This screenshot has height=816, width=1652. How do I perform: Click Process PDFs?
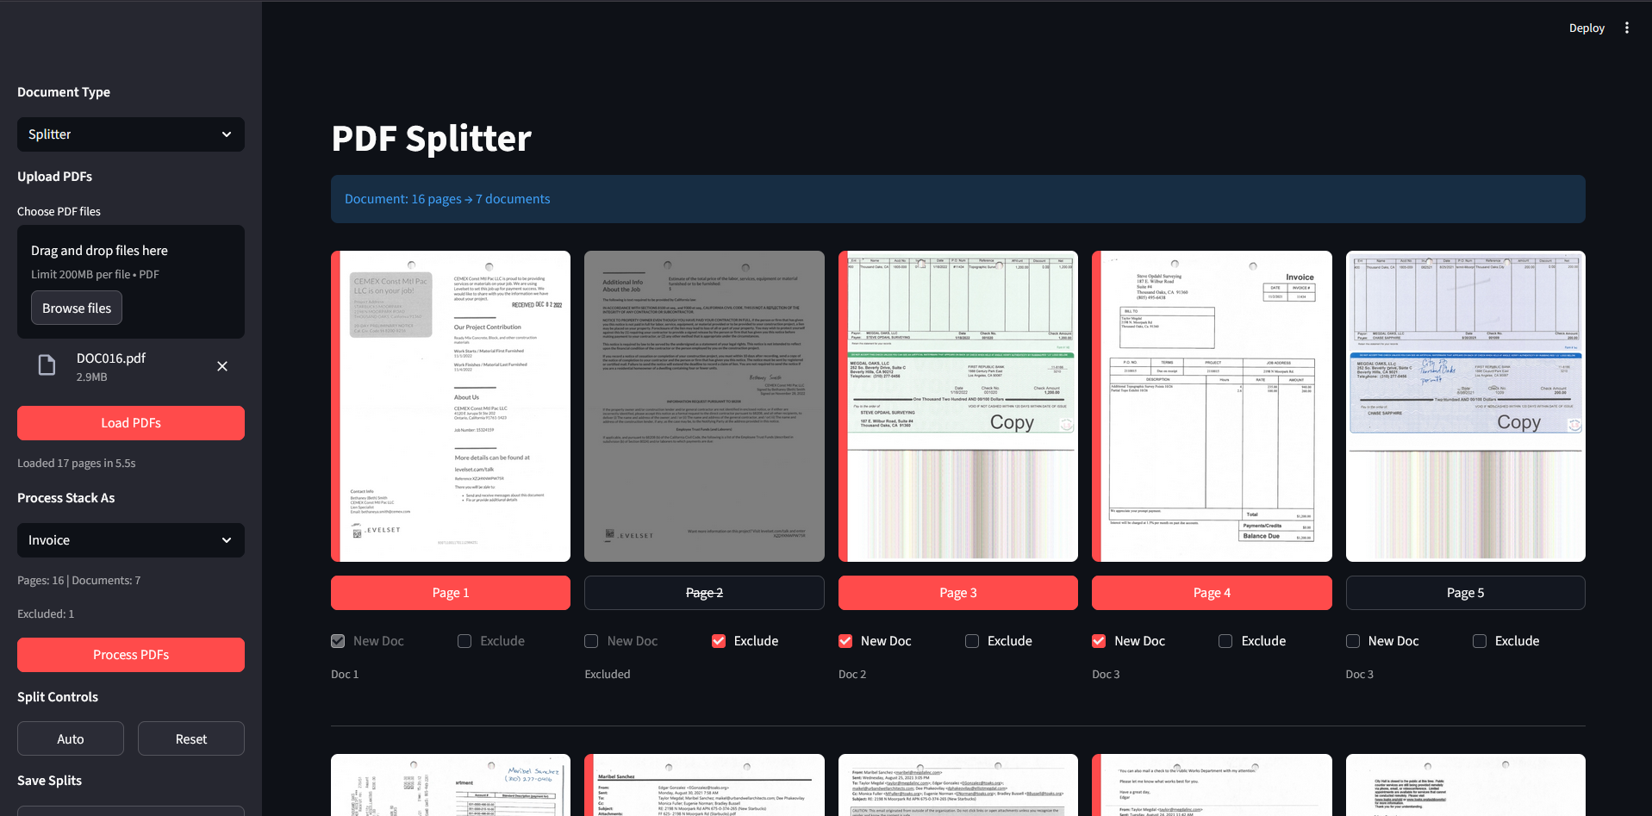(130, 655)
